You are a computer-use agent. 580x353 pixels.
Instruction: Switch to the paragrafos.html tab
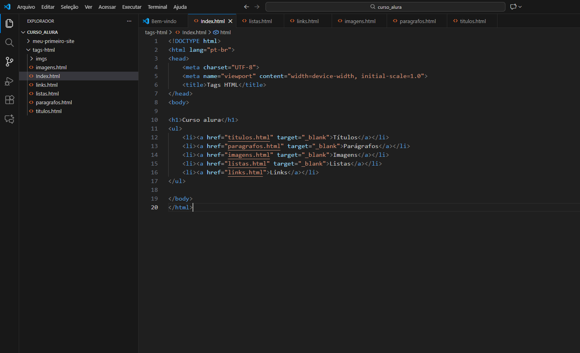[x=417, y=21]
